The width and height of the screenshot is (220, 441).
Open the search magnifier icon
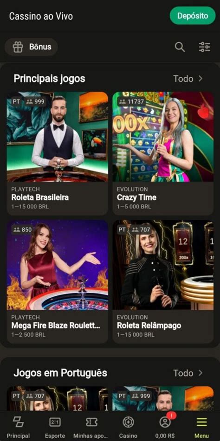click(x=180, y=47)
